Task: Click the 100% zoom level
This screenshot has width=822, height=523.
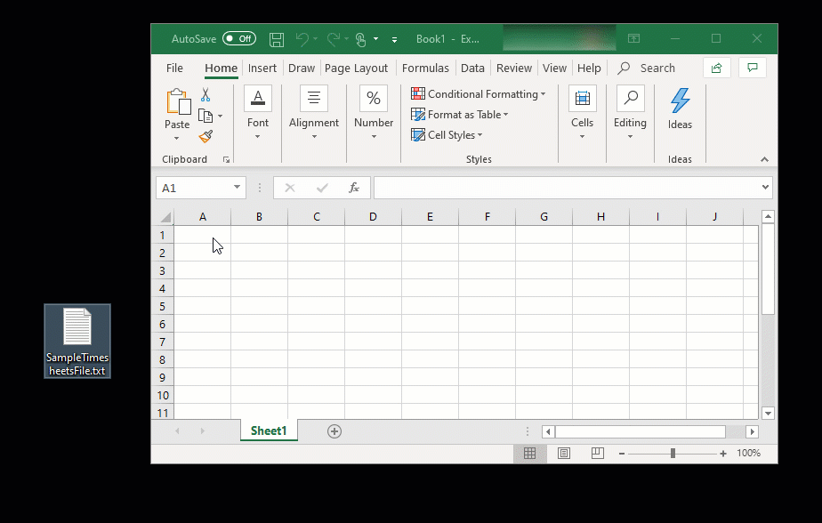Action: 748,454
